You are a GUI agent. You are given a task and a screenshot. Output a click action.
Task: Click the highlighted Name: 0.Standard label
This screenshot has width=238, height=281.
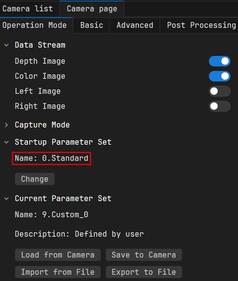(51, 158)
